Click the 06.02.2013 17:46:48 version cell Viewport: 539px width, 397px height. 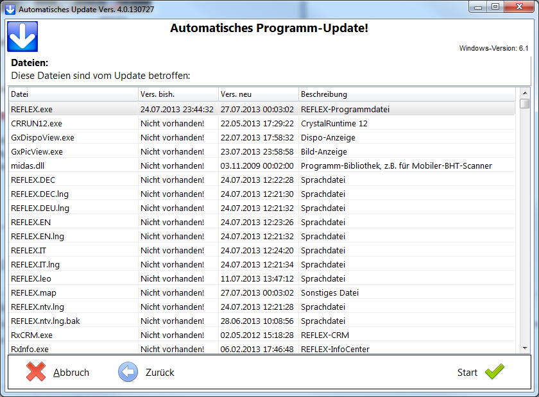(257, 349)
